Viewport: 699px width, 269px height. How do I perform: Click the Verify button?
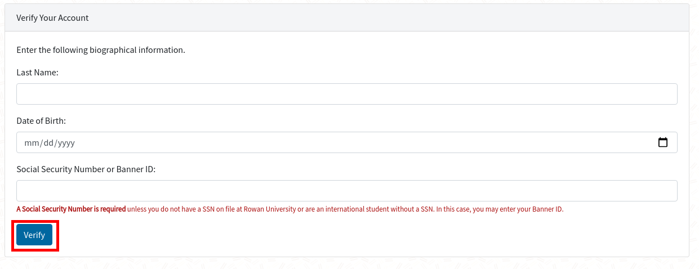pyautogui.click(x=34, y=235)
